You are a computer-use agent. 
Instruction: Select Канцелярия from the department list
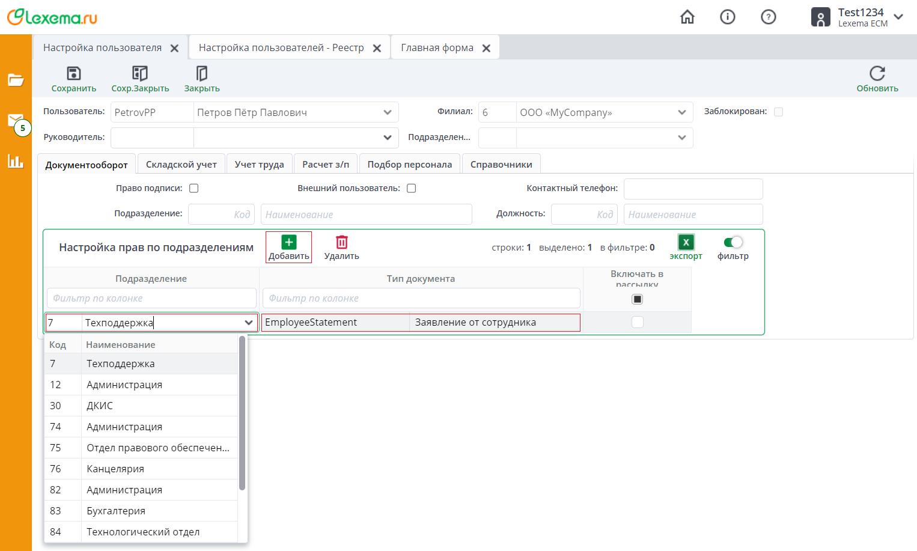115,469
